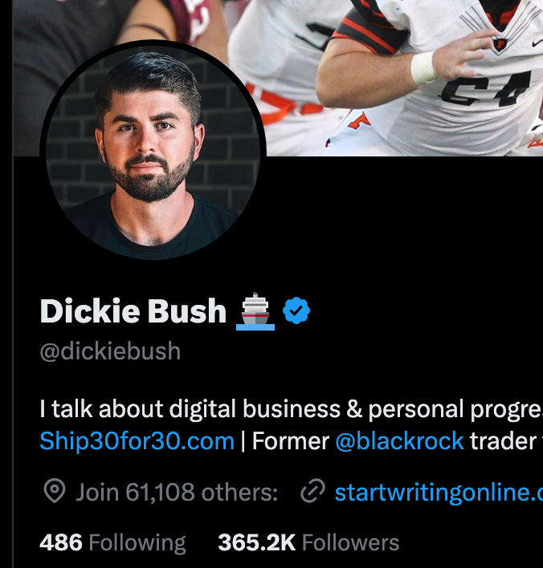This screenshot has width=543, height=568.
Task: Click the jersey number 64 in banner
Action: (x=485, y=88)
